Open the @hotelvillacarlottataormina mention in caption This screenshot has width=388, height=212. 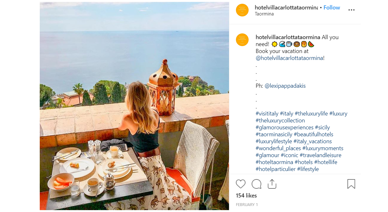tap(289, 58)
